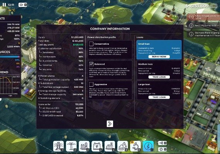220x154 pixels.
Task: Click the Large loan card title
Action: tap(144, 84)
